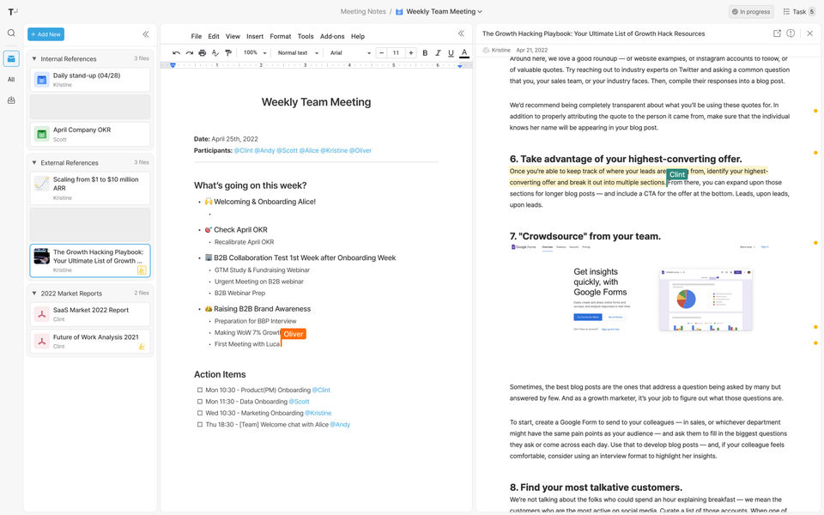Open the text color picker
This screenshot has height=515, width=824.
pyautogui.click(x=464, y=52)
